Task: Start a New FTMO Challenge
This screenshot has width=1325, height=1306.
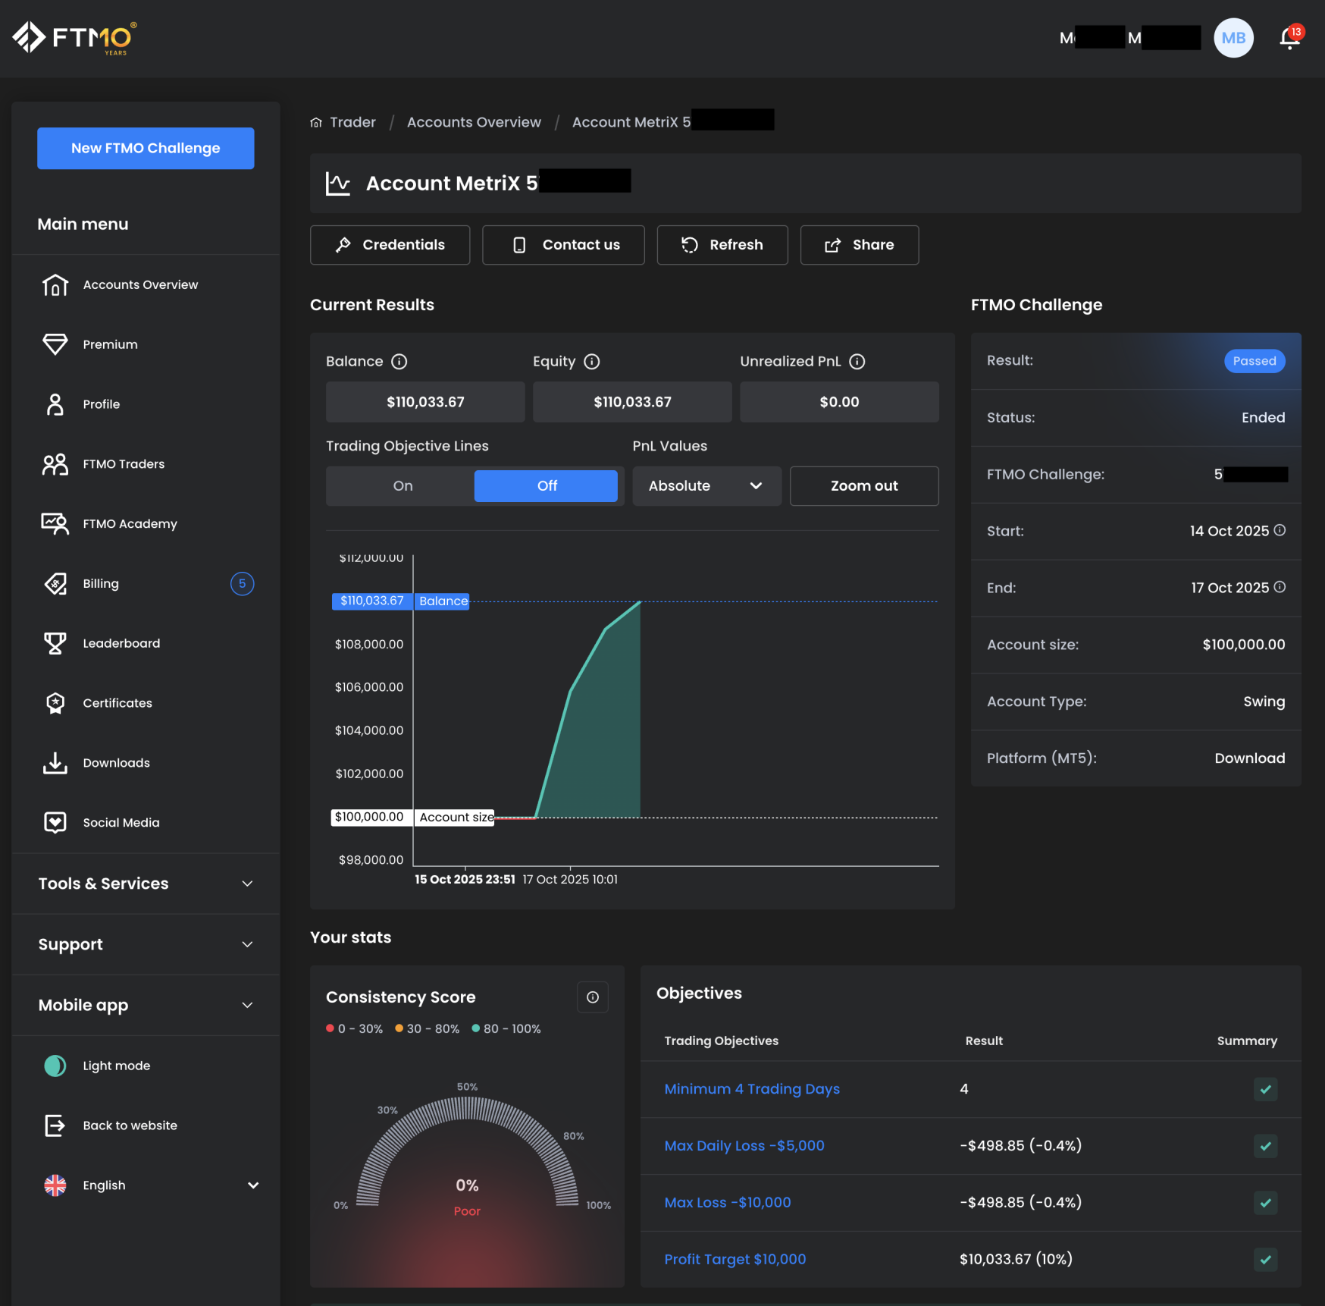Action: [145, 148]
